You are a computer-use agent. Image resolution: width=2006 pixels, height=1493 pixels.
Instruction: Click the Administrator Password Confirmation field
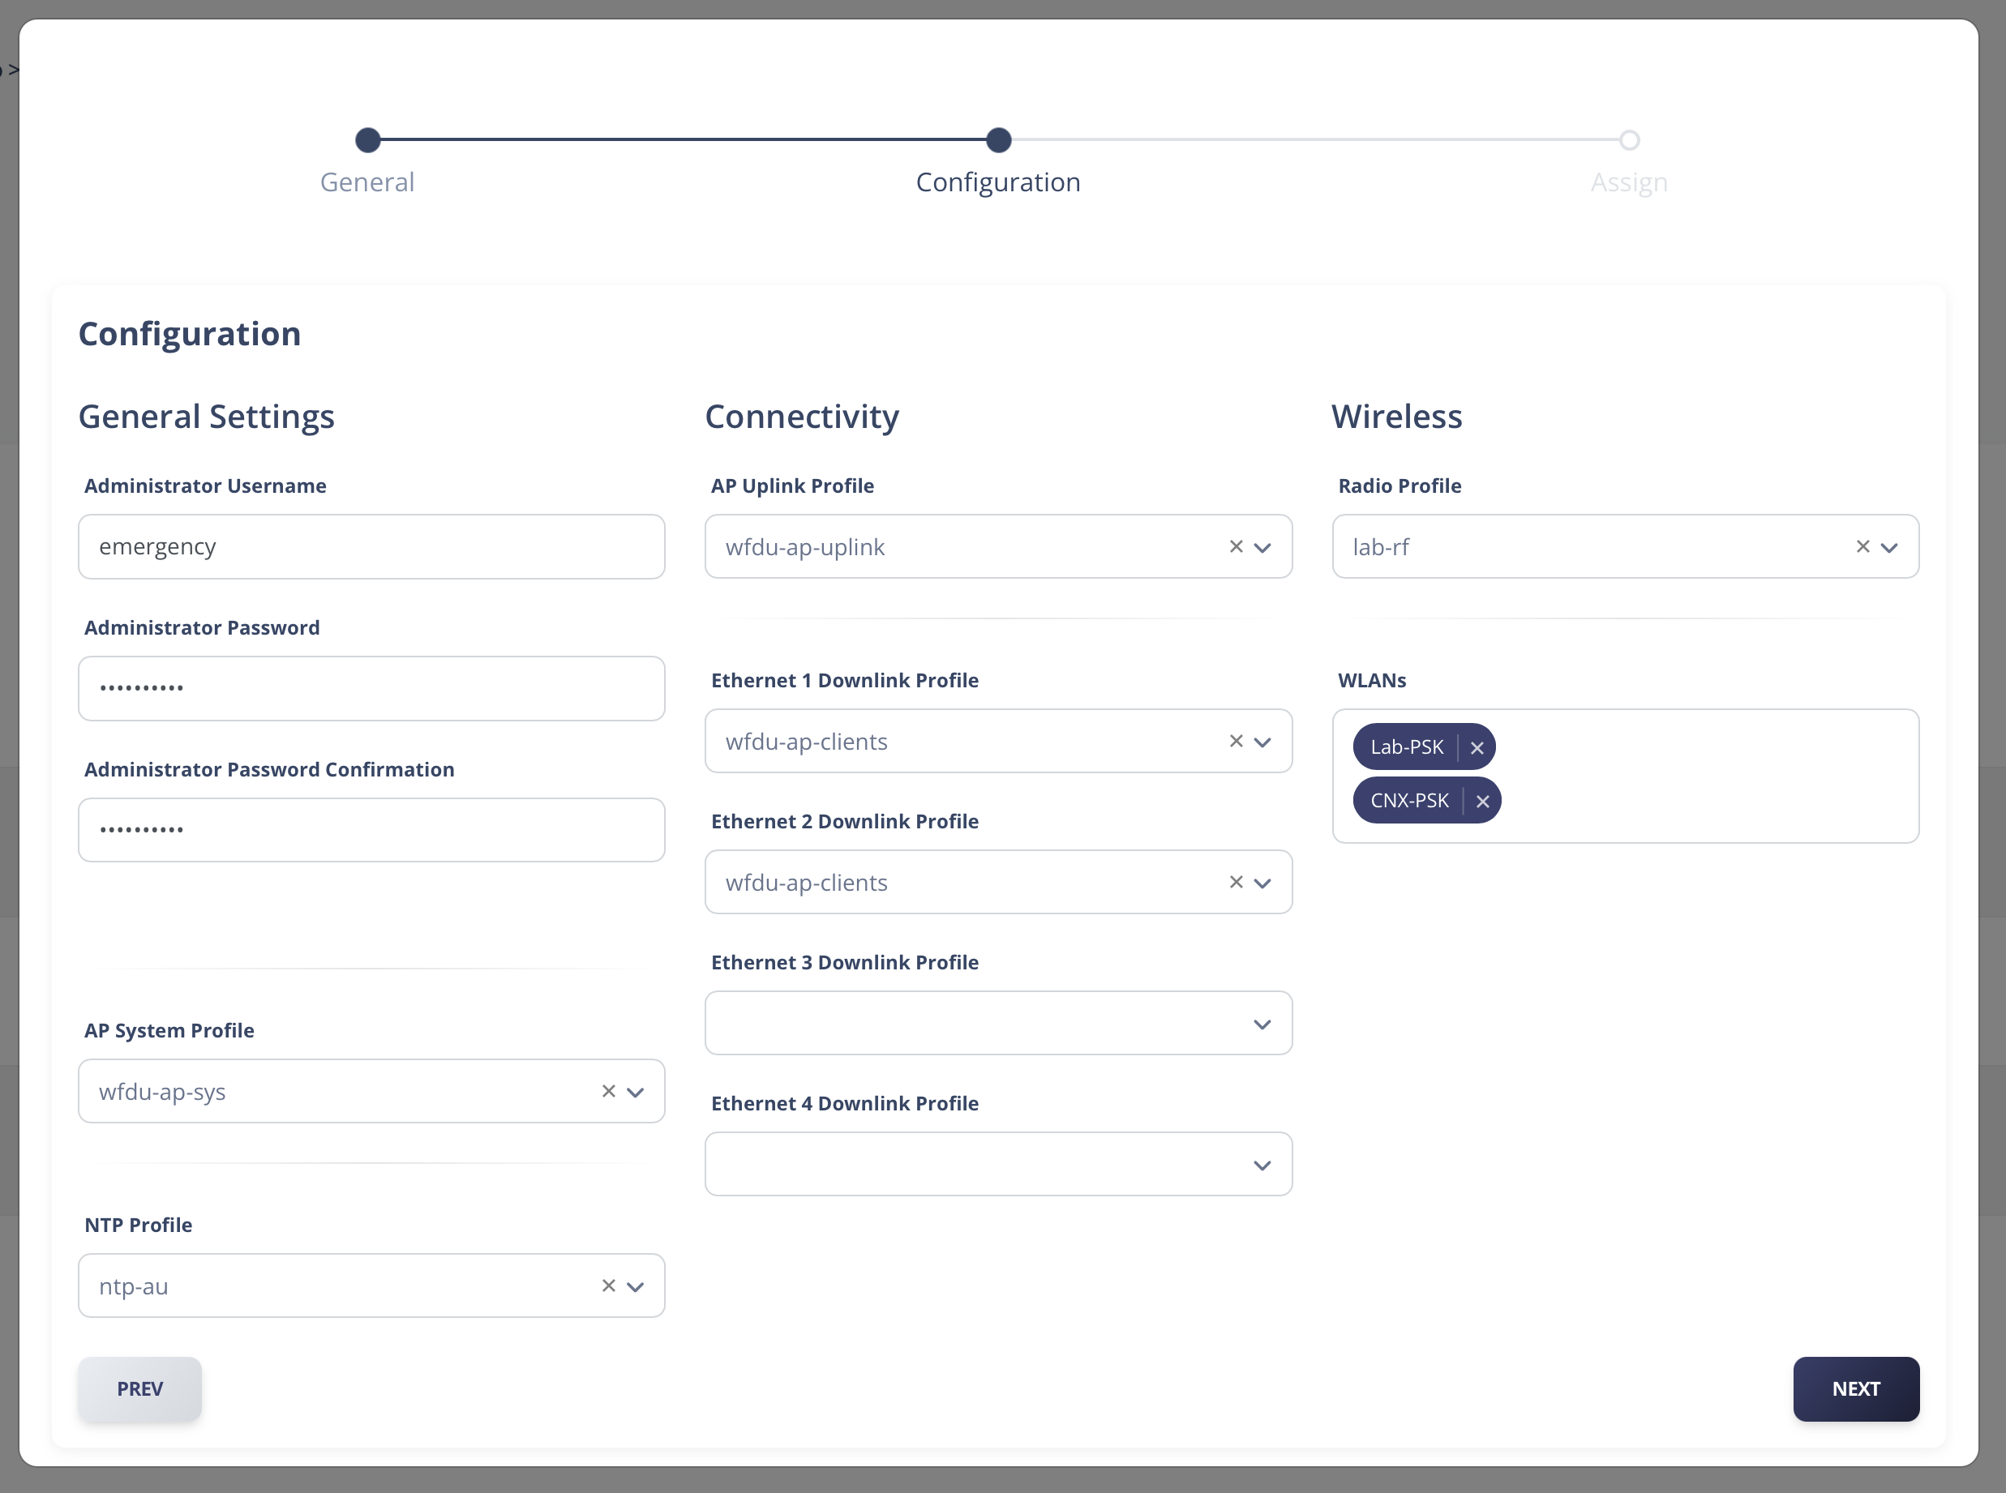(x=371, y=830)
